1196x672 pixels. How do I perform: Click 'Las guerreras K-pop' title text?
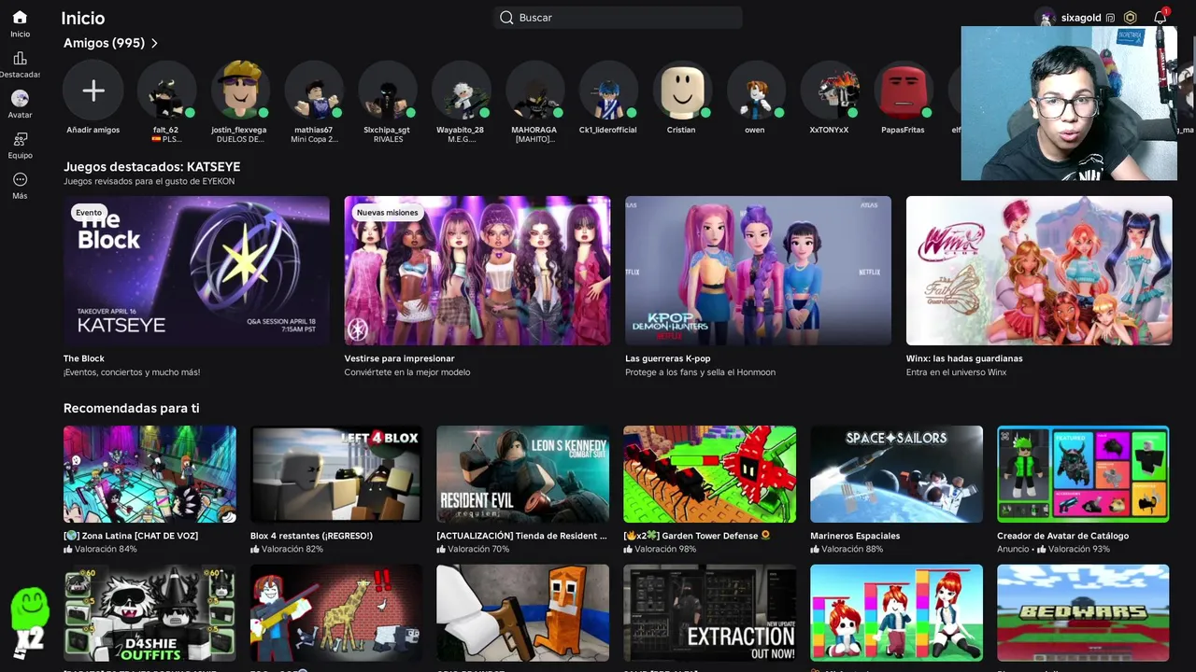668,358
